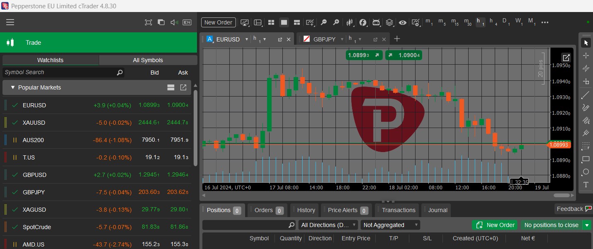593x249 pixels.
Task: Select the trend line drawing tool
Action: point(586,95)
